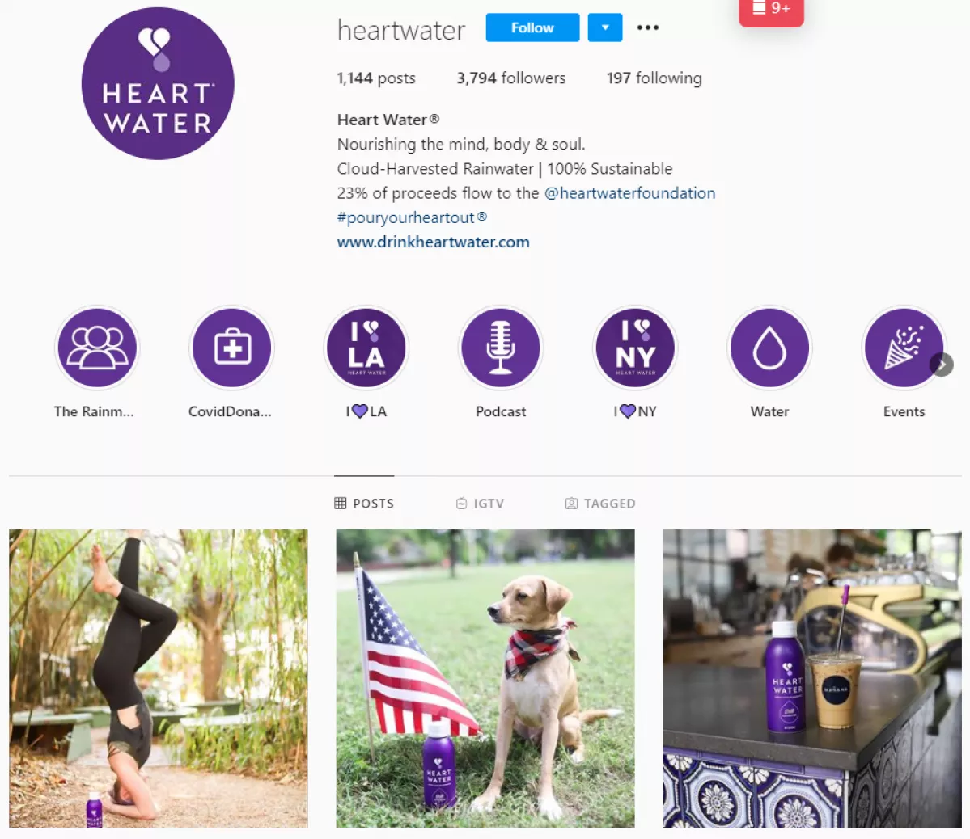Open the Water droplet highlight
Screen dimensions: 970x839
769,348
